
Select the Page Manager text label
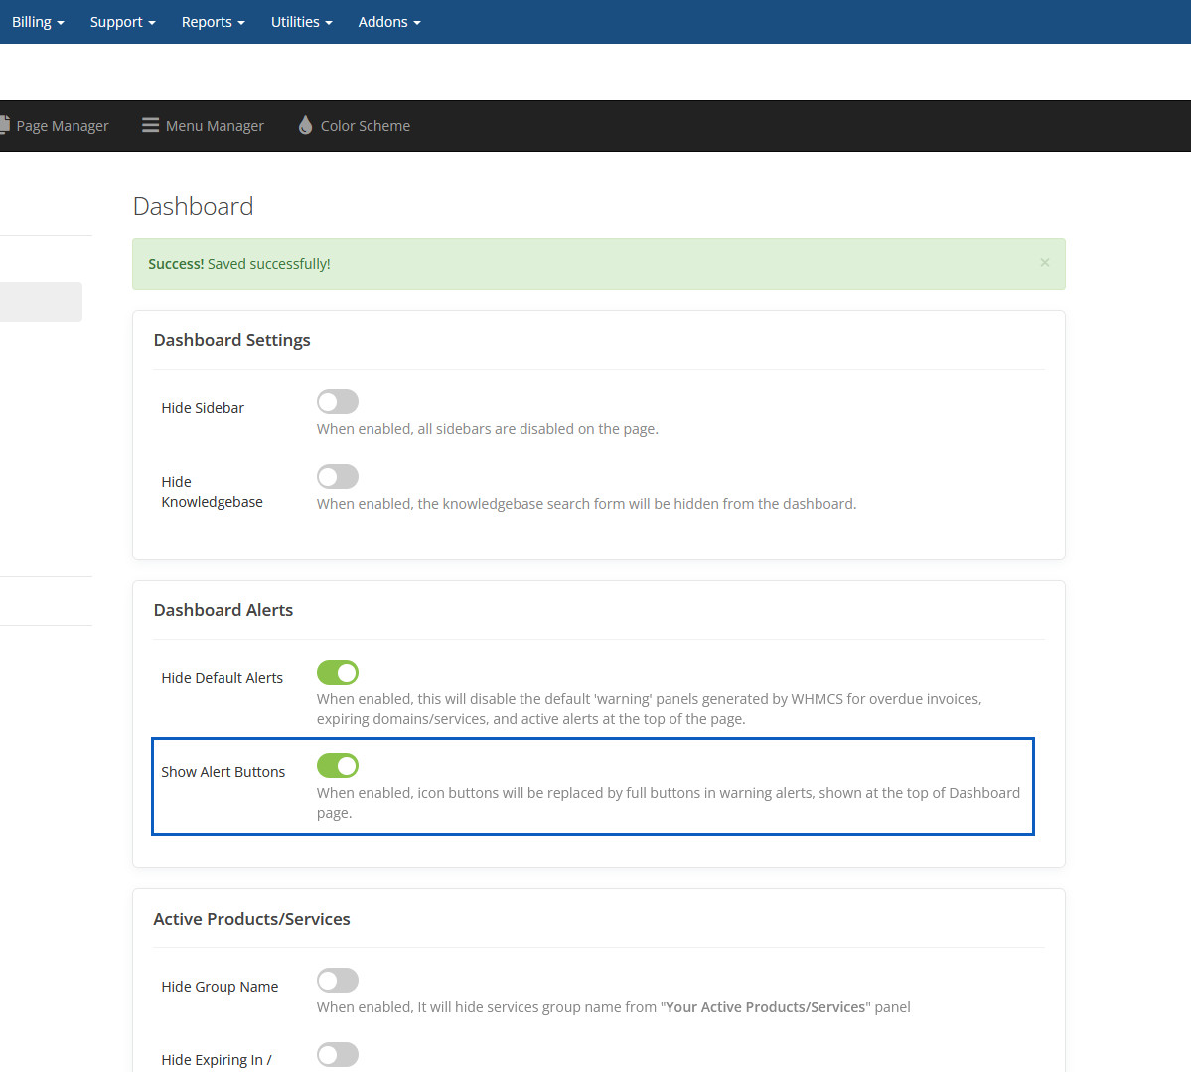[x=63, y=126]
